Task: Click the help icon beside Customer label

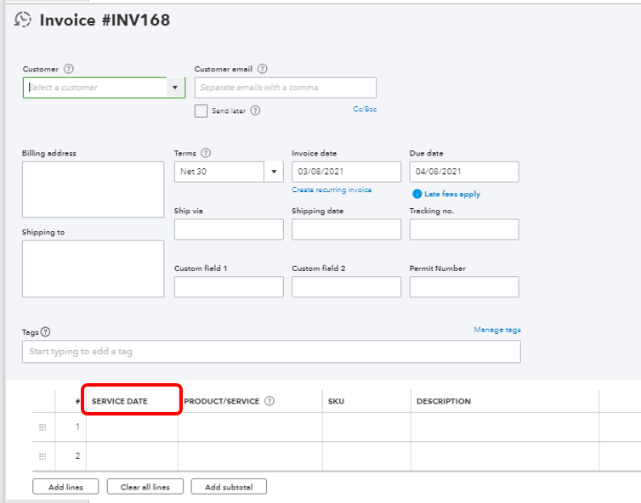Action: [69, 69]
